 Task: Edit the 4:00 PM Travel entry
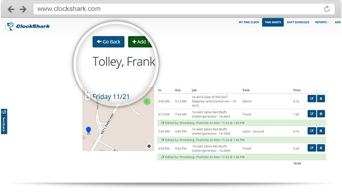coord(312,148)
